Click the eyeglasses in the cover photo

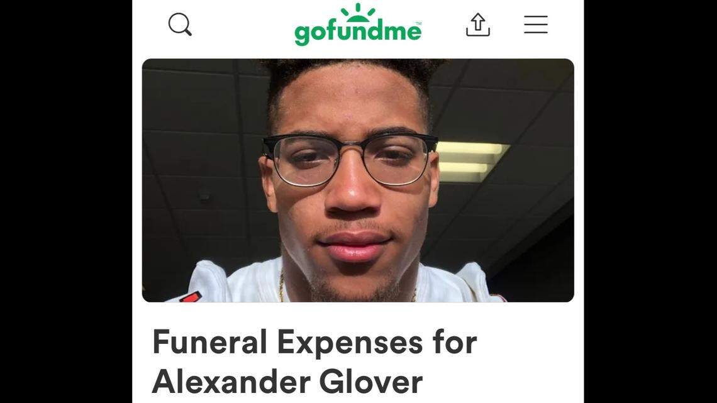click(350, 158)
